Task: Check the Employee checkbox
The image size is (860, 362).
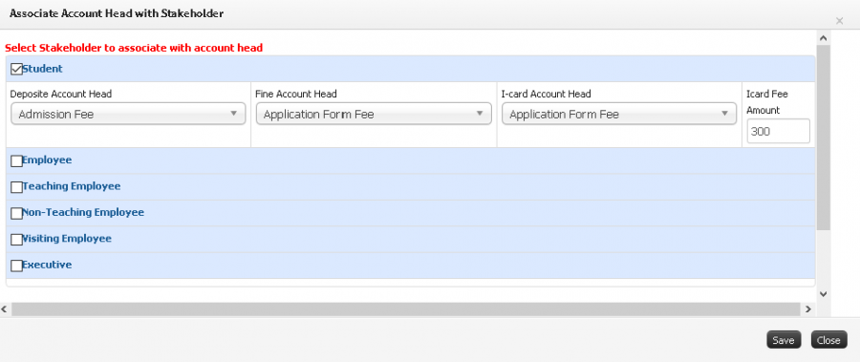Action: coord(16,161)
